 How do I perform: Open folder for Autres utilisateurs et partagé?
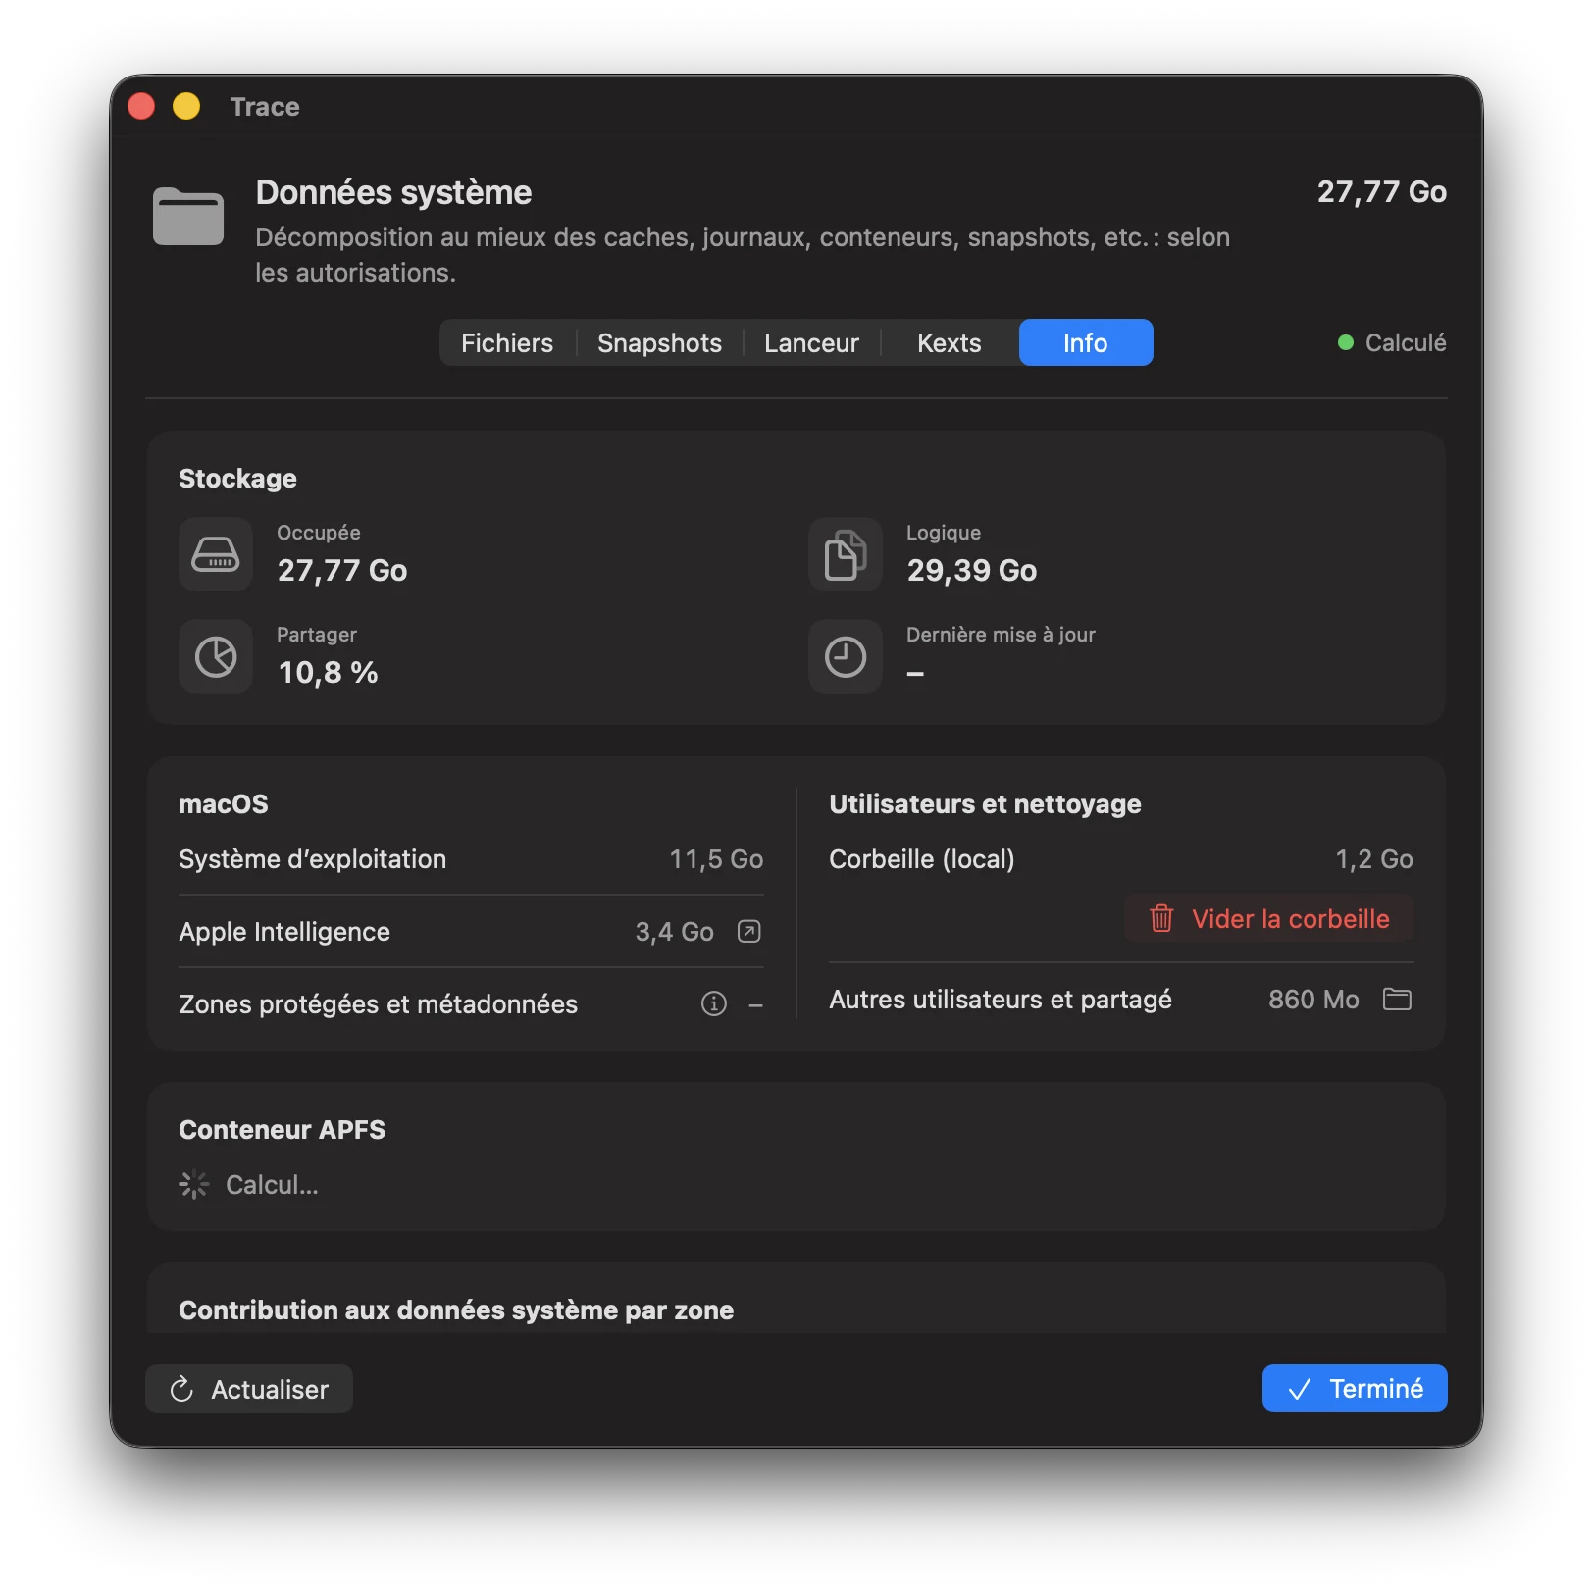[1397, 999]
